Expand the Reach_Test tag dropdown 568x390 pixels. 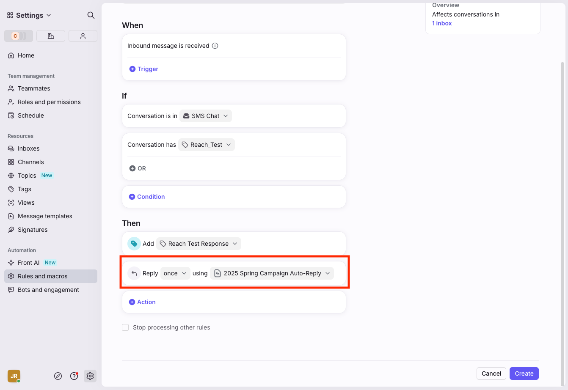tap(207, 145)
